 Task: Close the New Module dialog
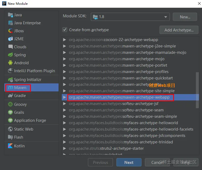[x=199, y=3]
